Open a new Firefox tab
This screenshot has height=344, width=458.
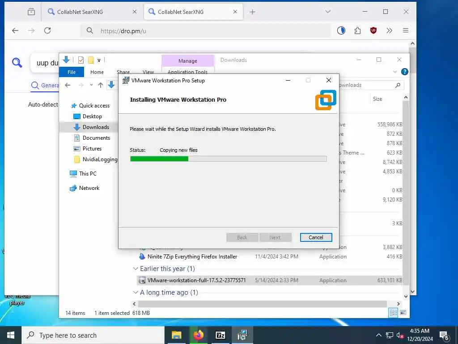[x=253, y=12]
